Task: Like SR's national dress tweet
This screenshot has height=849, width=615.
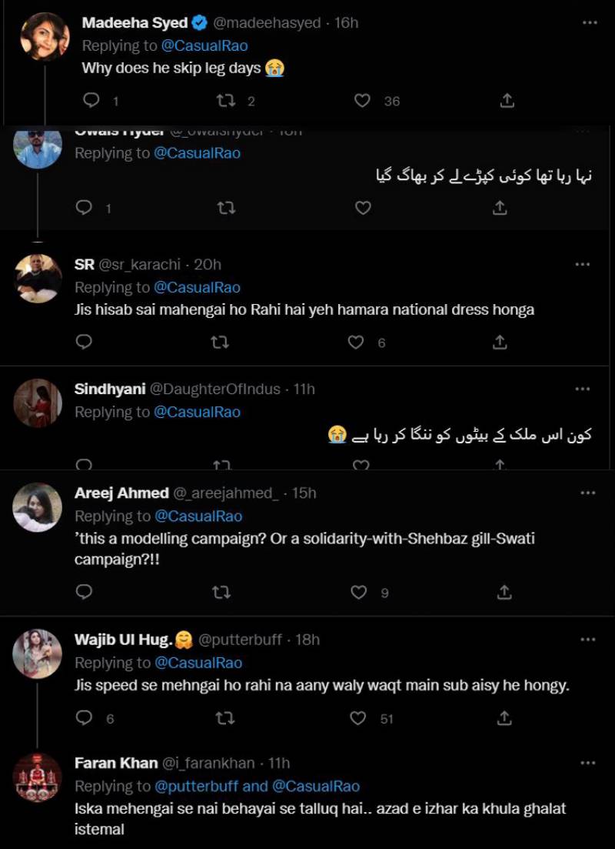Action: (x=356, y=342)
